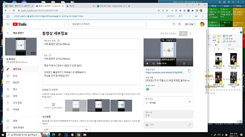Click the 만들기 create button
The width and height of the screenshot is (245, 137).
coord(190,24)
